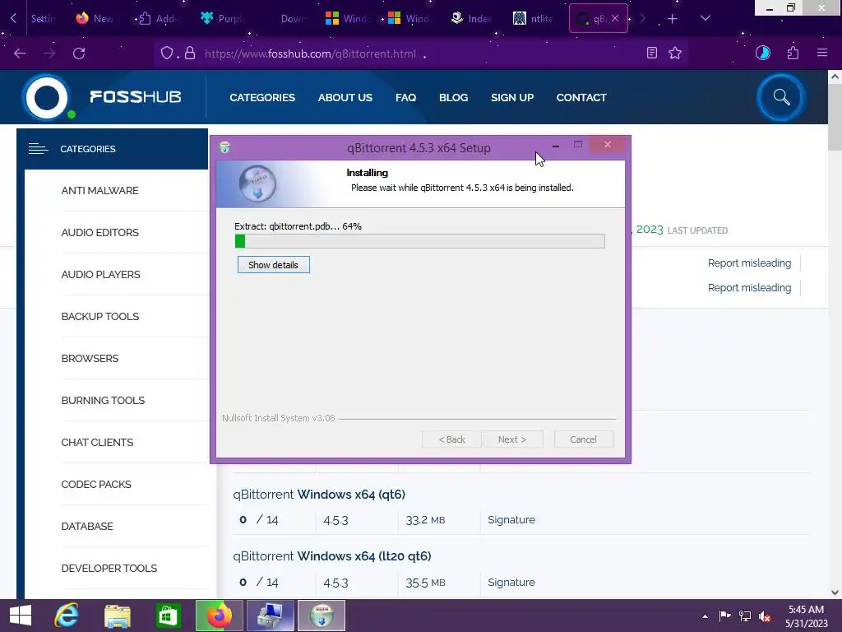Viewport: 842px width, 632px height.
Task: Close the active qBittorrent tab
Action: tap(615, 18)
